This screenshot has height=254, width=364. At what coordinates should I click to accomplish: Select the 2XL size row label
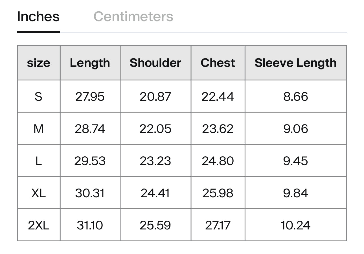point(39,225)
